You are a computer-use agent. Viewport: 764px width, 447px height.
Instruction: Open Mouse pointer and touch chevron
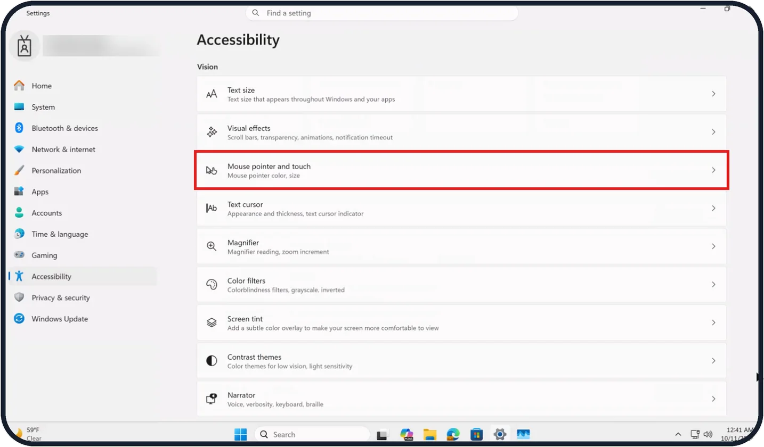pos(713,170)
